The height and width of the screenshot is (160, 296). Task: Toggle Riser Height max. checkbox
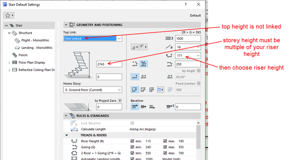pos(165,141)
